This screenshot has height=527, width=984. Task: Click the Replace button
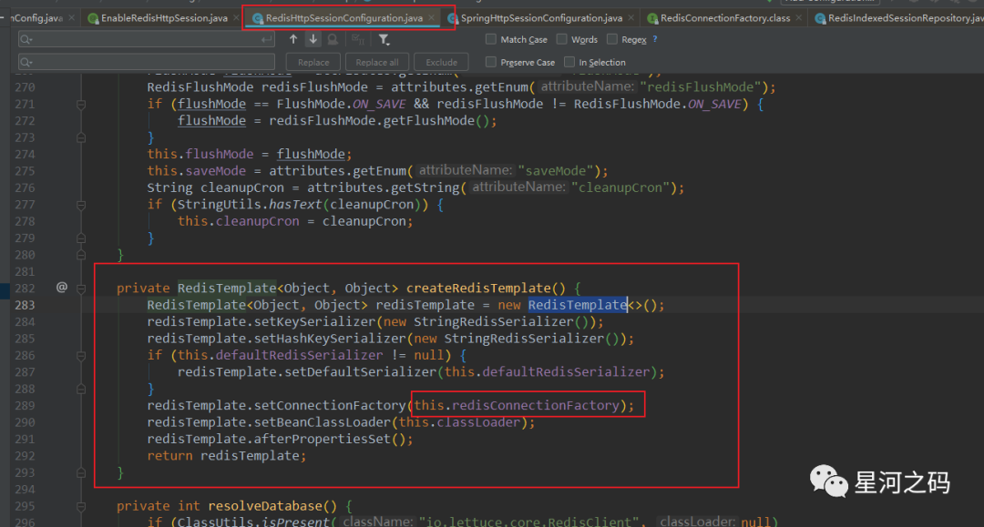coord(313,62)
